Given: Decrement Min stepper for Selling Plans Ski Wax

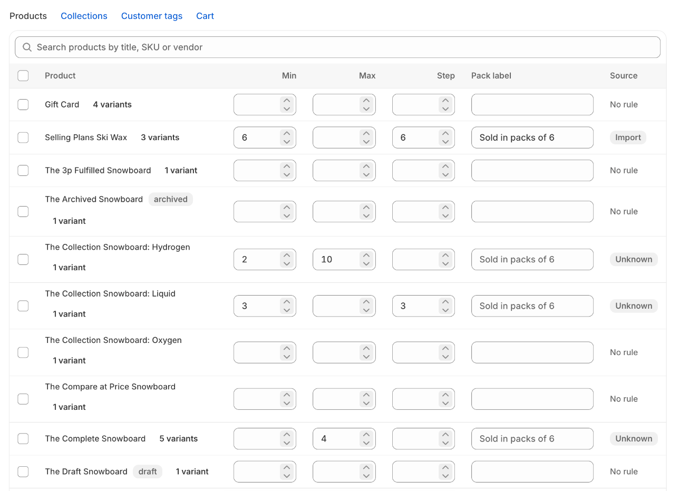Looking at the screenshot, I should 287,142.
